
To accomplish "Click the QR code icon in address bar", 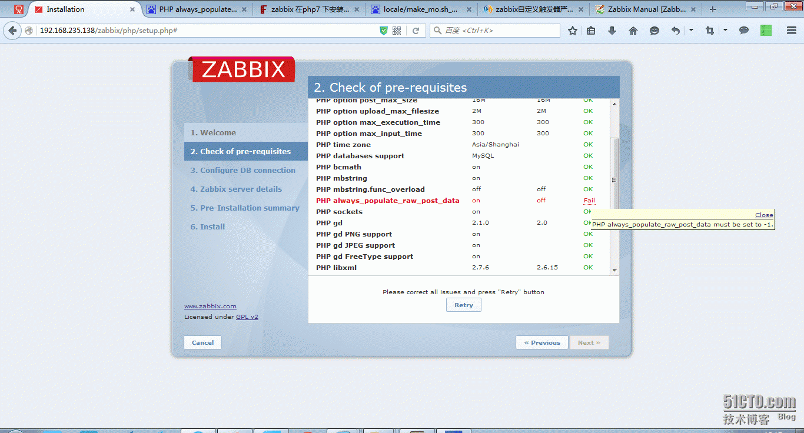I will (397, 31).
